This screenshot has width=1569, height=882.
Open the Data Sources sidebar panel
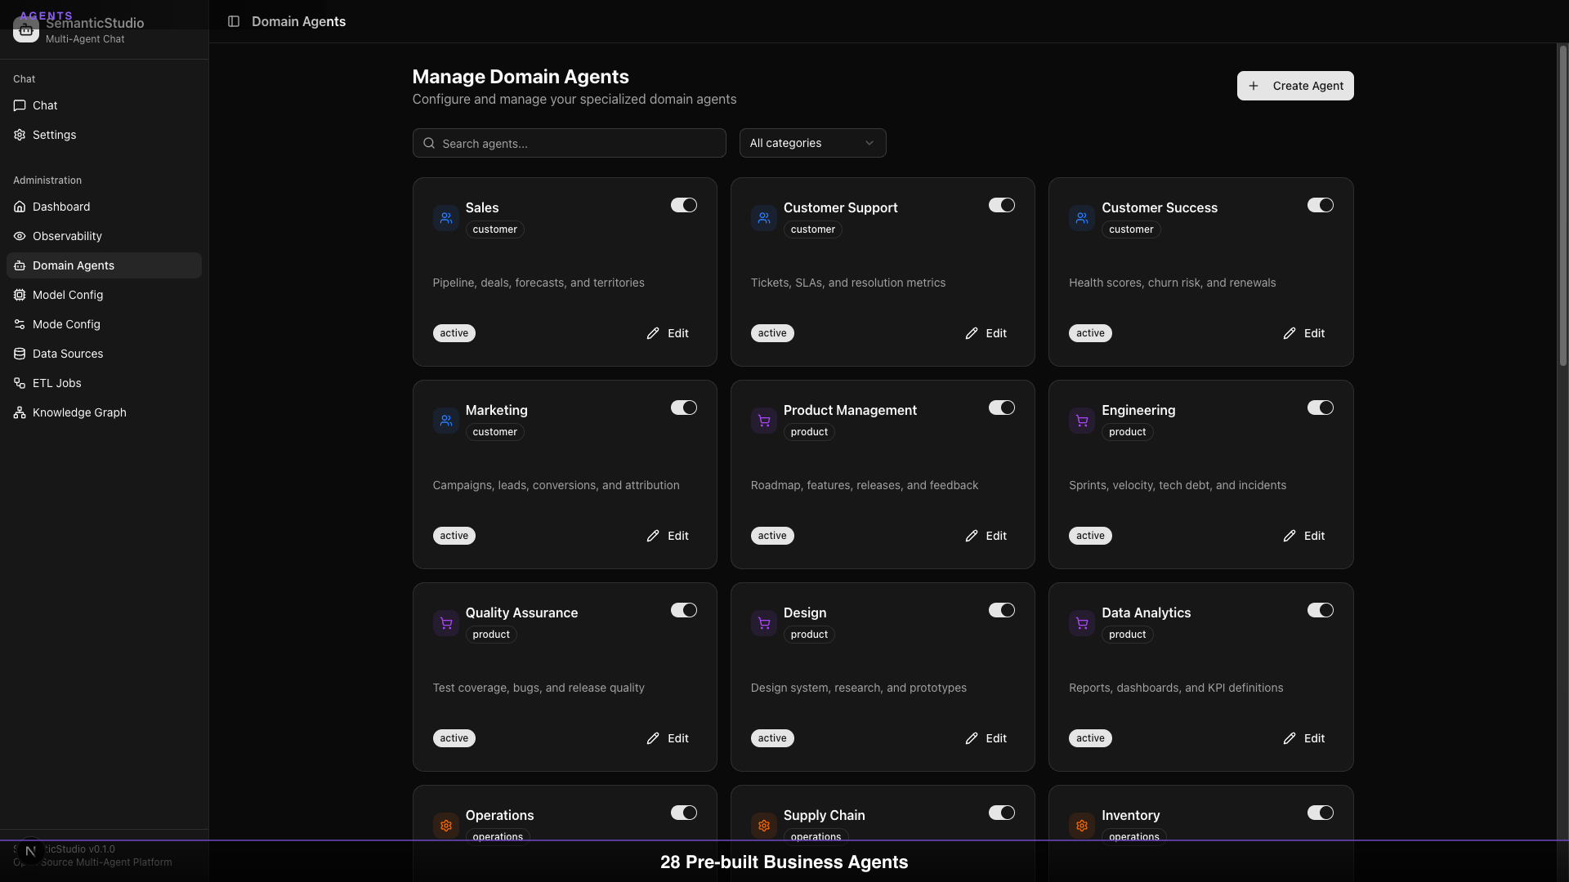click(67, 354)
